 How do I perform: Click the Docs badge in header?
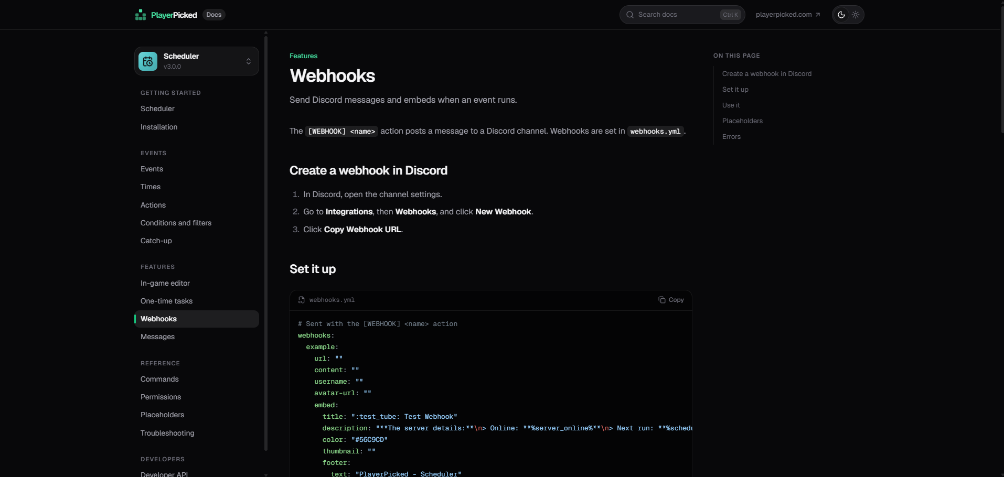(x=214, y=15)
